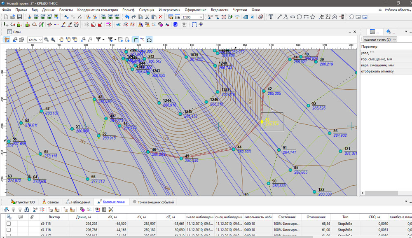Click the comment bubble column header

point(21,217)
